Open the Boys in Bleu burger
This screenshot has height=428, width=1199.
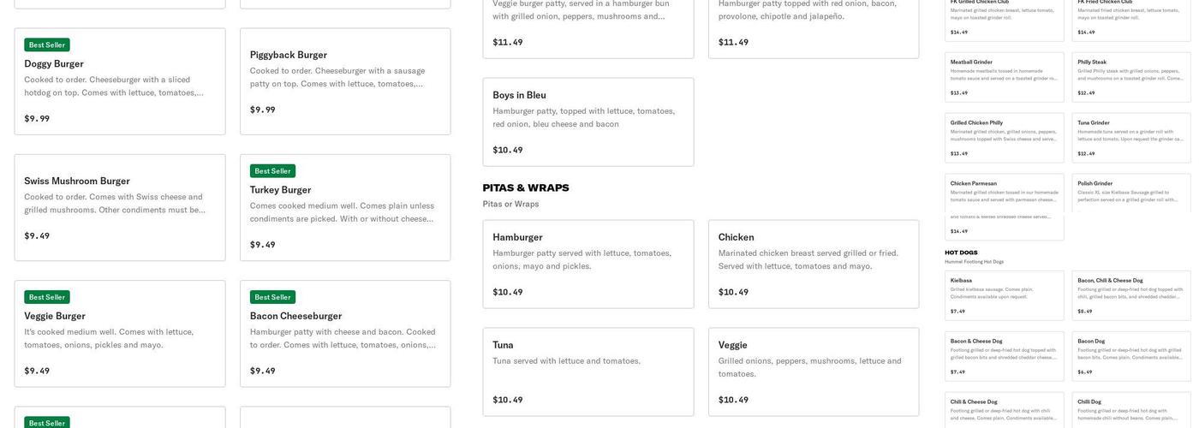pyautogui.click(x=588, y=122)
